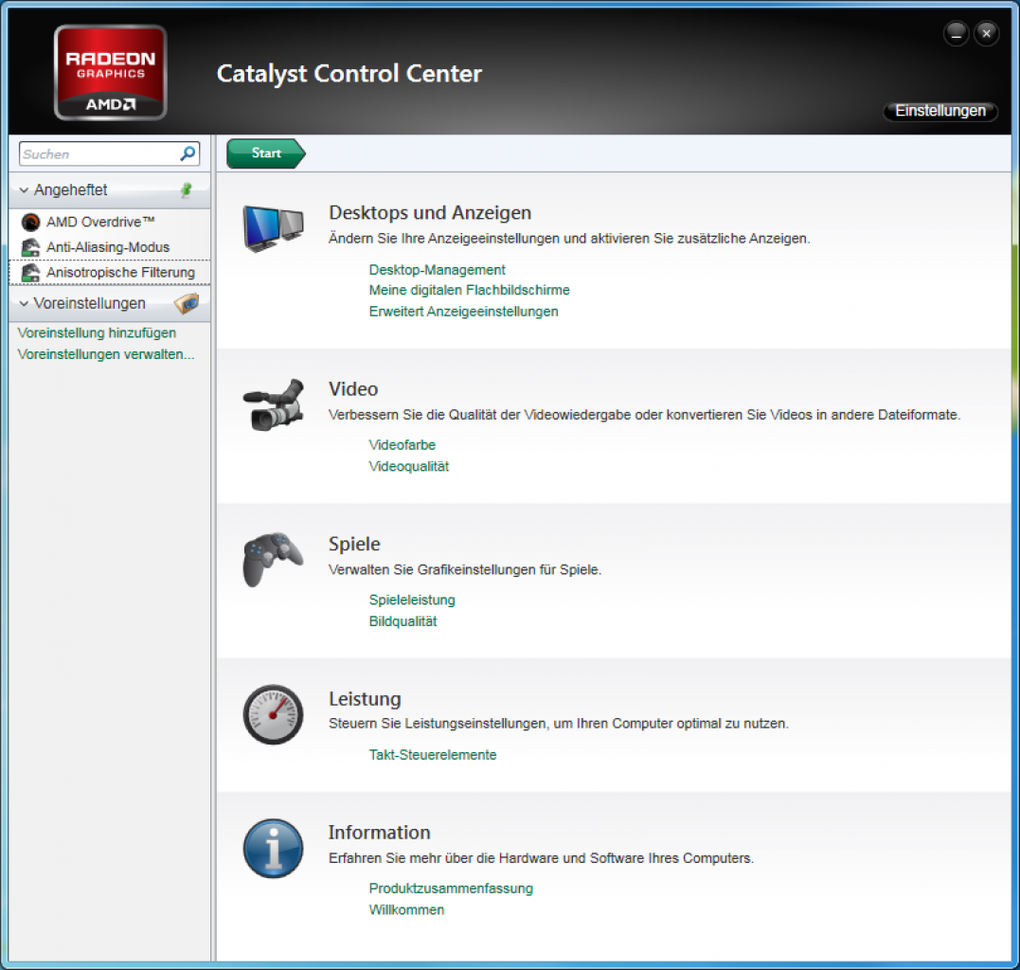Open the Einstellungen dropdown button
This screenshot has width=1020, height=970.
pyautogui.click(x=940, y=111)
